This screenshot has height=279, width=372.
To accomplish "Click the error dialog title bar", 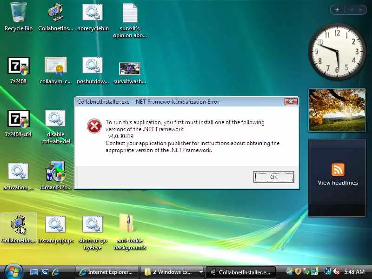I will (x=180, y=102).
